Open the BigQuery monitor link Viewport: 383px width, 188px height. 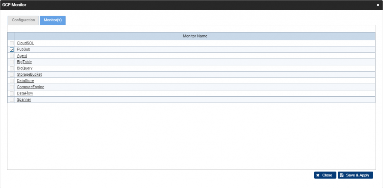(25, 68)
